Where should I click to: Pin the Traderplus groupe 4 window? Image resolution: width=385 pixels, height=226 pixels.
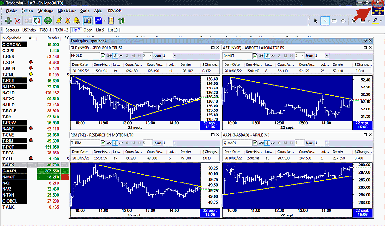[x=365, y=40]
